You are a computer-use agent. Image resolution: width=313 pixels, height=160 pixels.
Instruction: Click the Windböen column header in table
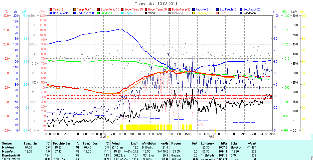[x=149, y=144]
